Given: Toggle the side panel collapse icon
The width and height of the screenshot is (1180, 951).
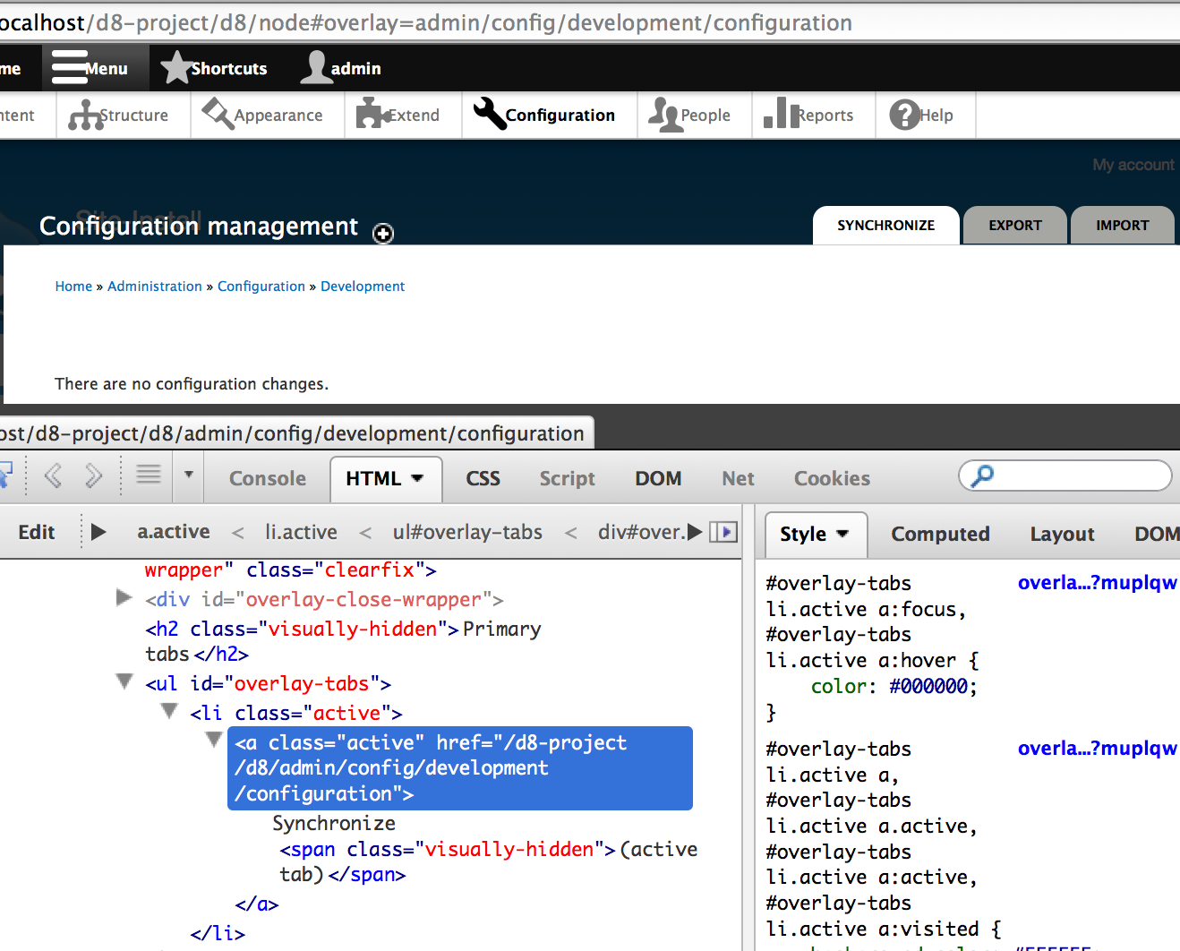Looking at the screenshot, I should (x=723, y=532).
